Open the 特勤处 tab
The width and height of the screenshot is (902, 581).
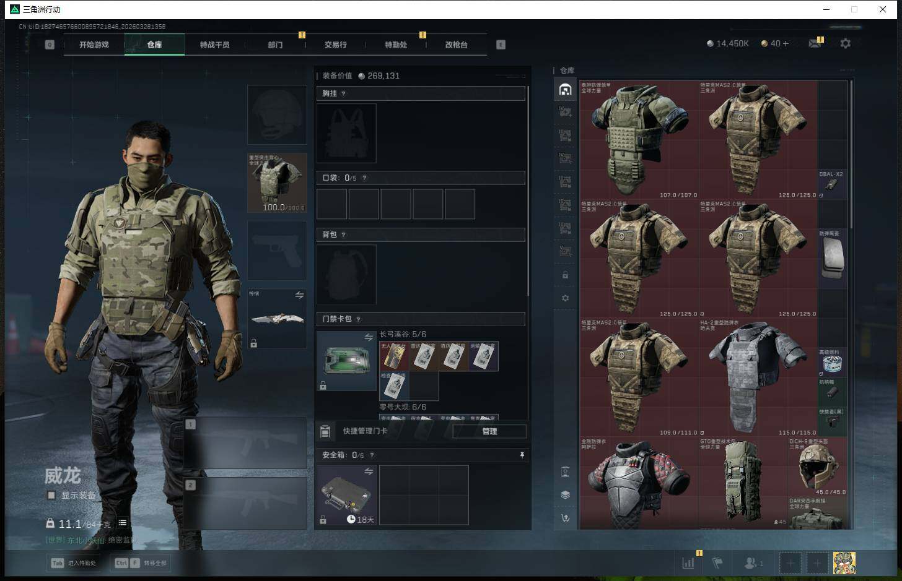(396, 45)
